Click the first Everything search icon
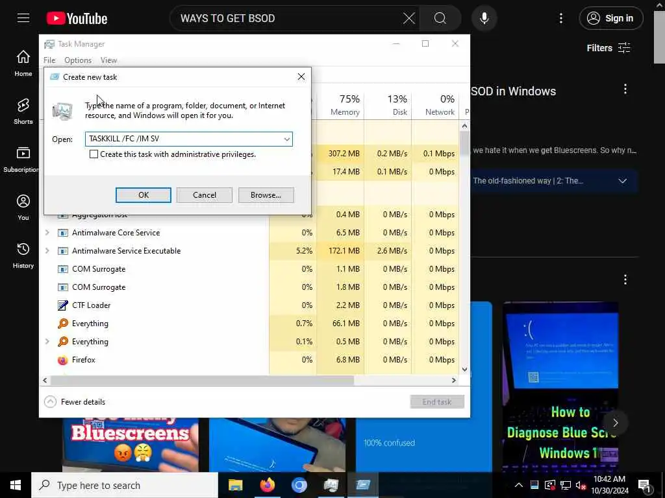This screenshot has width=665, height=498. click(63, 324)
